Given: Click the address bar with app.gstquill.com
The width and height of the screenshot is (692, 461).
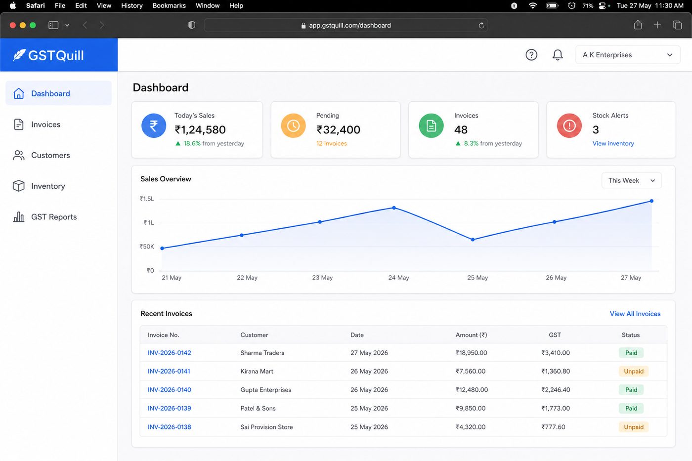Looking at the screenshot, I should [346, 25].
